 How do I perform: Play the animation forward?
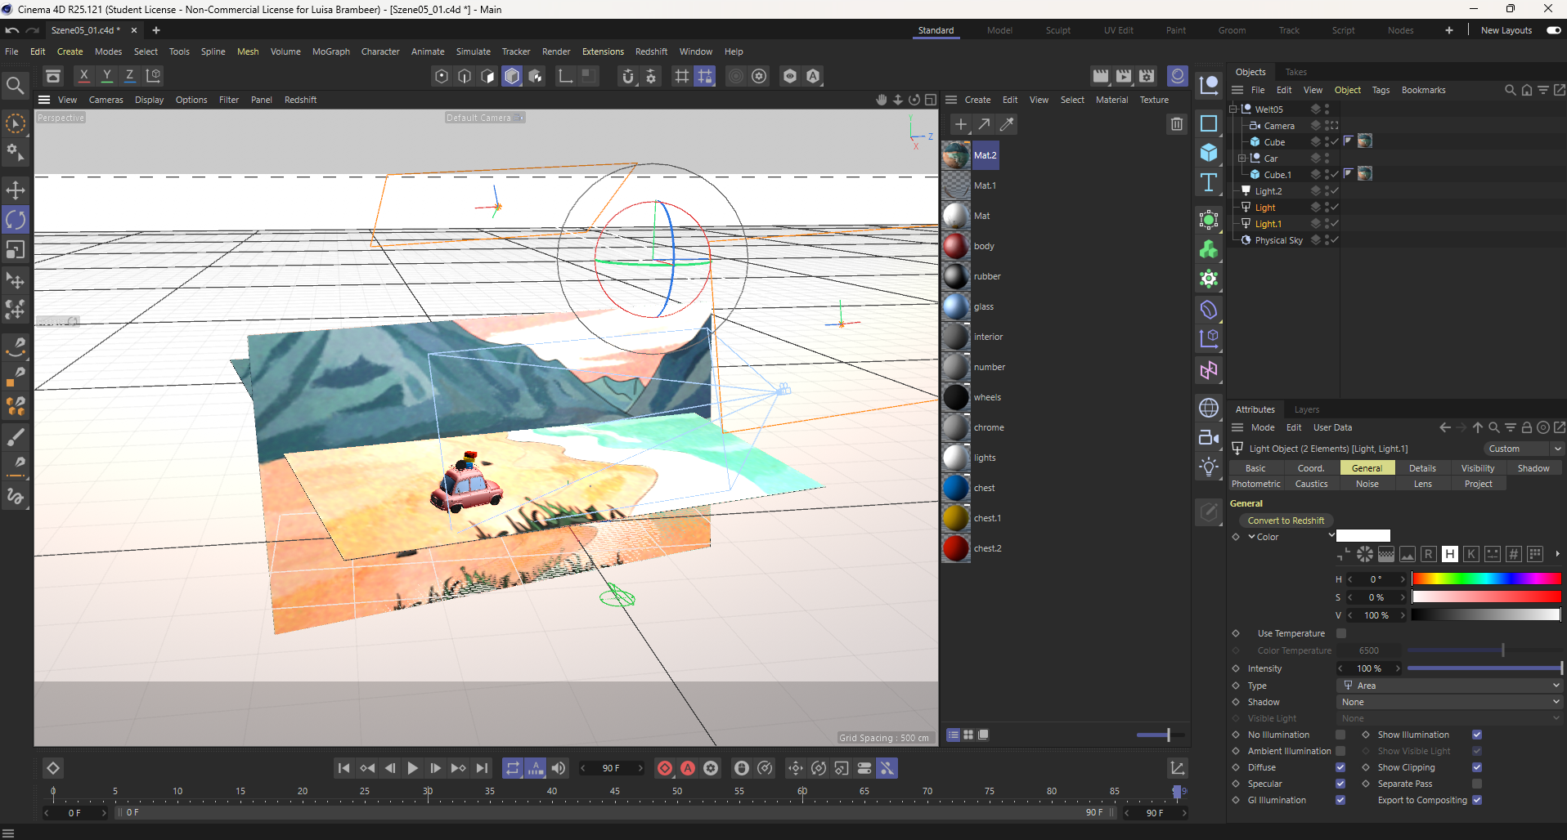413,768
